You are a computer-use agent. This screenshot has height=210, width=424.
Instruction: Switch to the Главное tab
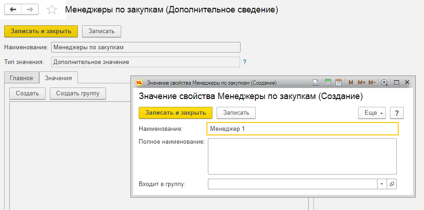coord(21,78)
